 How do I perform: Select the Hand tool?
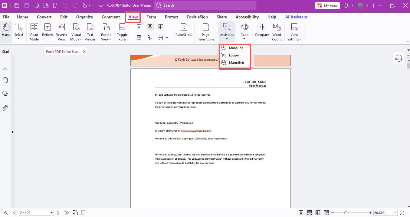coord(6,31)
